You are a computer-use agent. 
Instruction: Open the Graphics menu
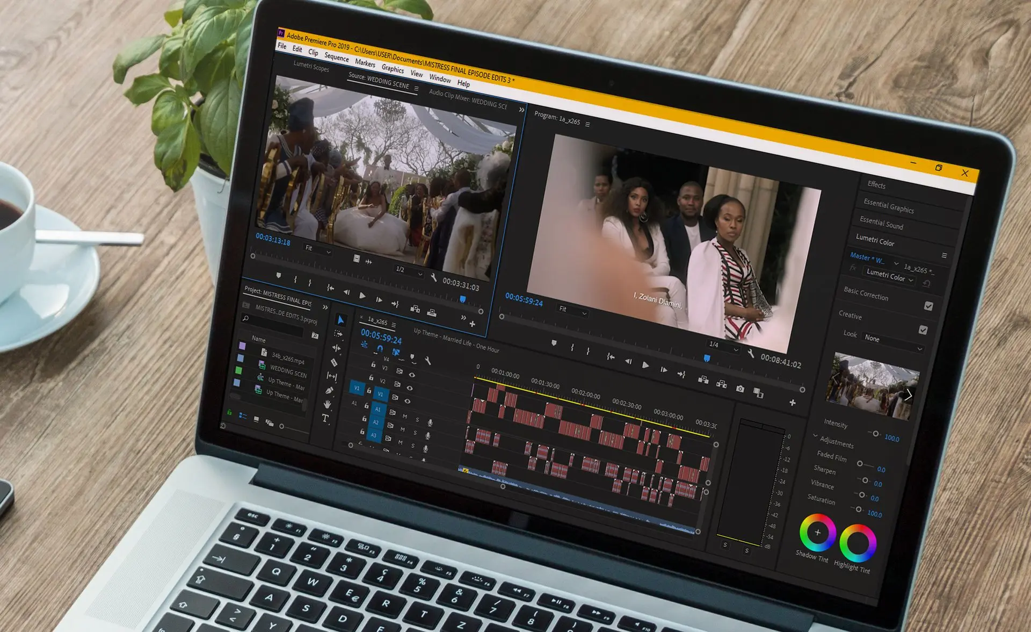pos(393,69)
